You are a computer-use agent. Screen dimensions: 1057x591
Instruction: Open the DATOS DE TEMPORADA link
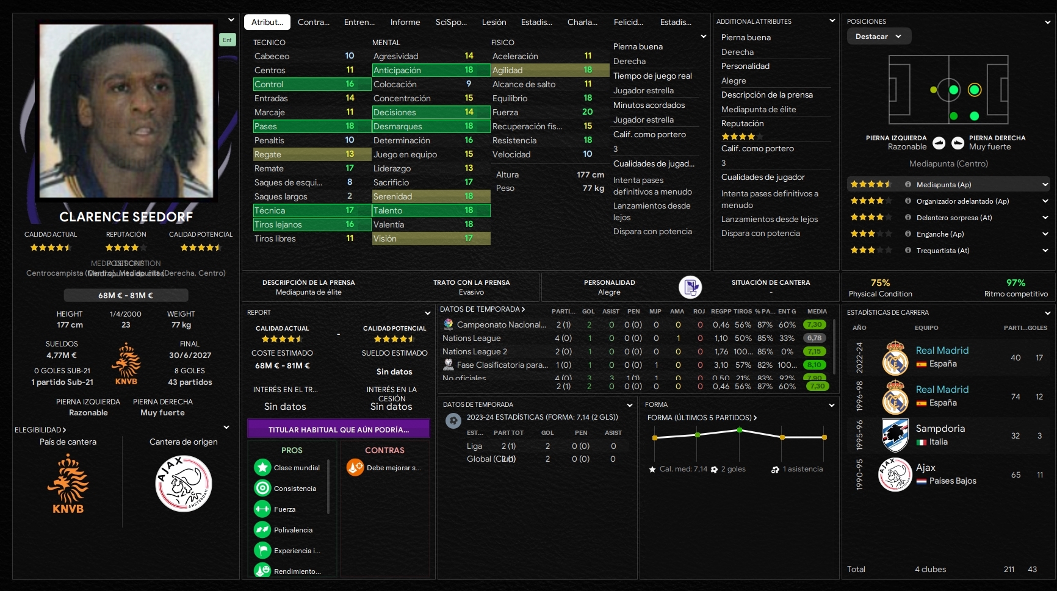tap(482, 309)
